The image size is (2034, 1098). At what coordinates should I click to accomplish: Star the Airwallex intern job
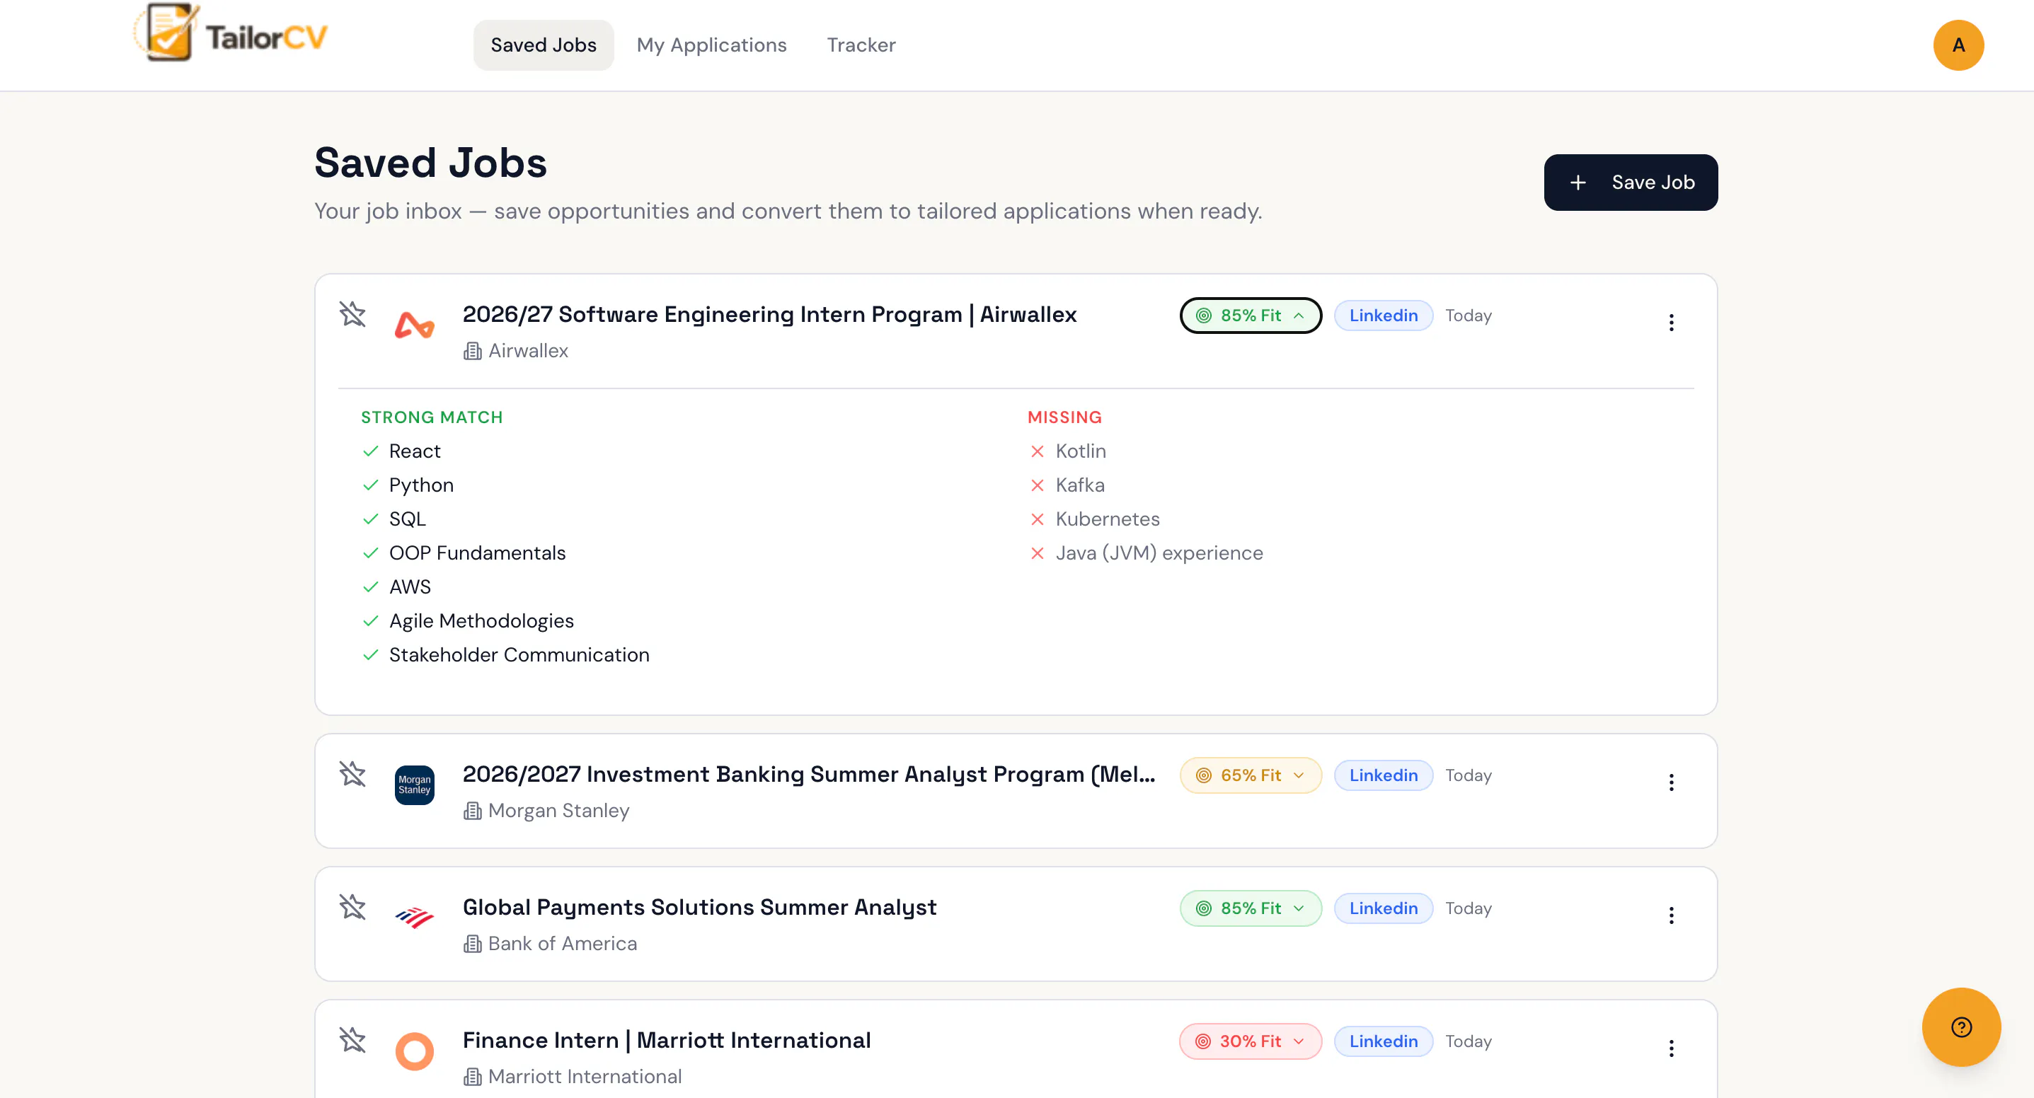352,314
